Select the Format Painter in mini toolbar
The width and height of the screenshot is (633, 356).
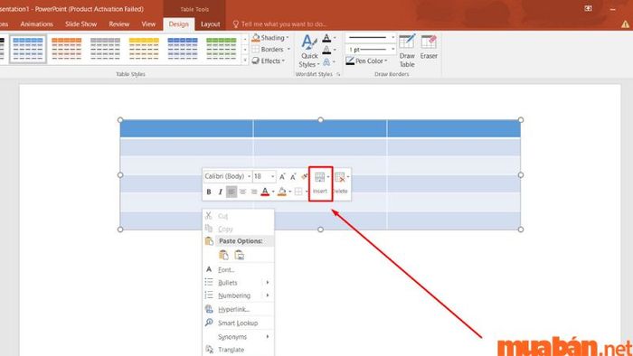click(304, 176)
